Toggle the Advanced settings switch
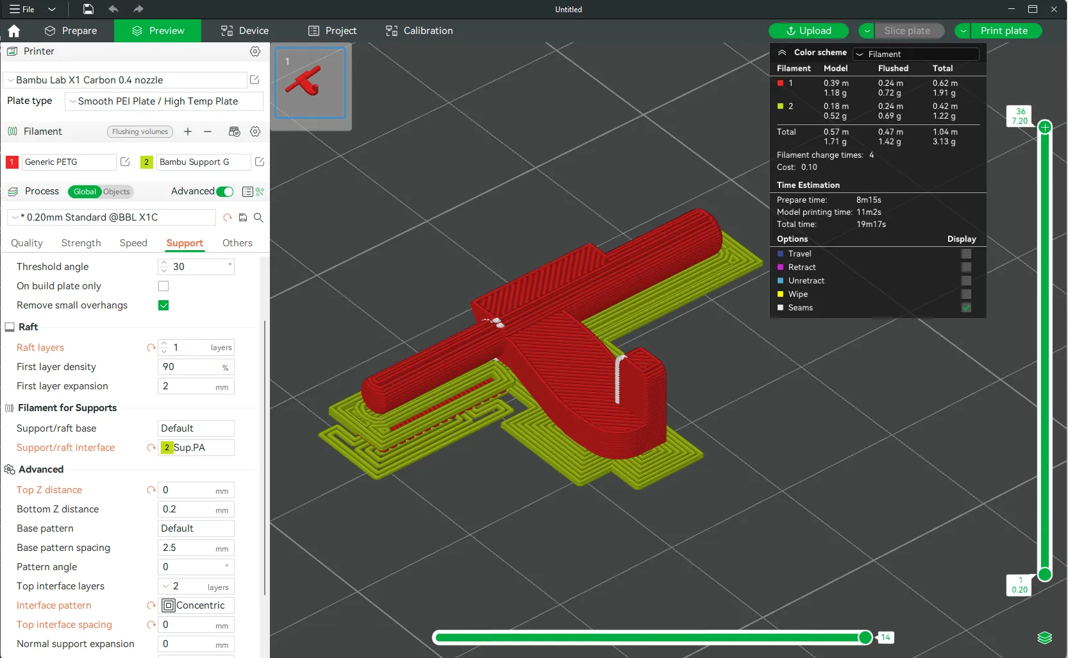Image resolution: width=1068 pixels, height=658 pixels. tap(225, 192)
